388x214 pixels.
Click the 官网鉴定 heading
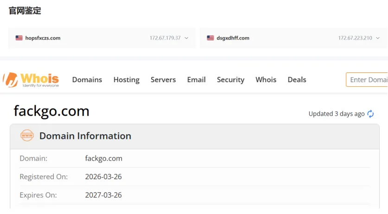(25, 11)
